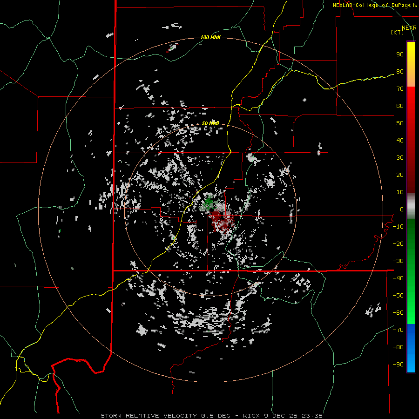
Task: Click the positive 80 knots scale label
Action: click(x=400, y=71)
